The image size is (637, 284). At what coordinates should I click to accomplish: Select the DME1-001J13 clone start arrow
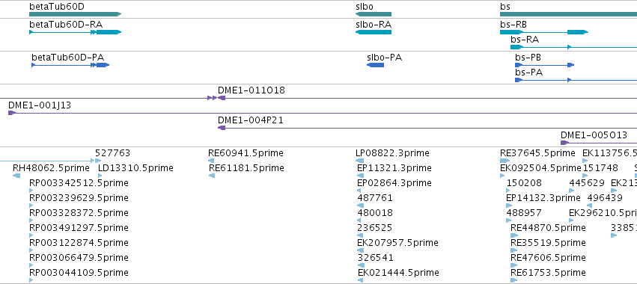pyautogui.click(x=12, y=113)
